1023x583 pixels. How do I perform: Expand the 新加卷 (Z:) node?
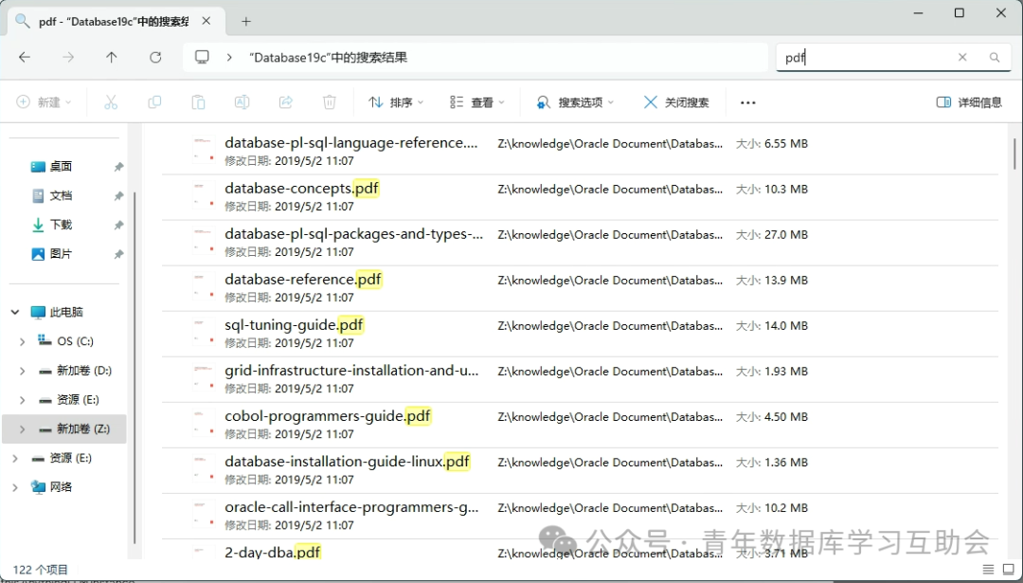[x=22, y=428]
